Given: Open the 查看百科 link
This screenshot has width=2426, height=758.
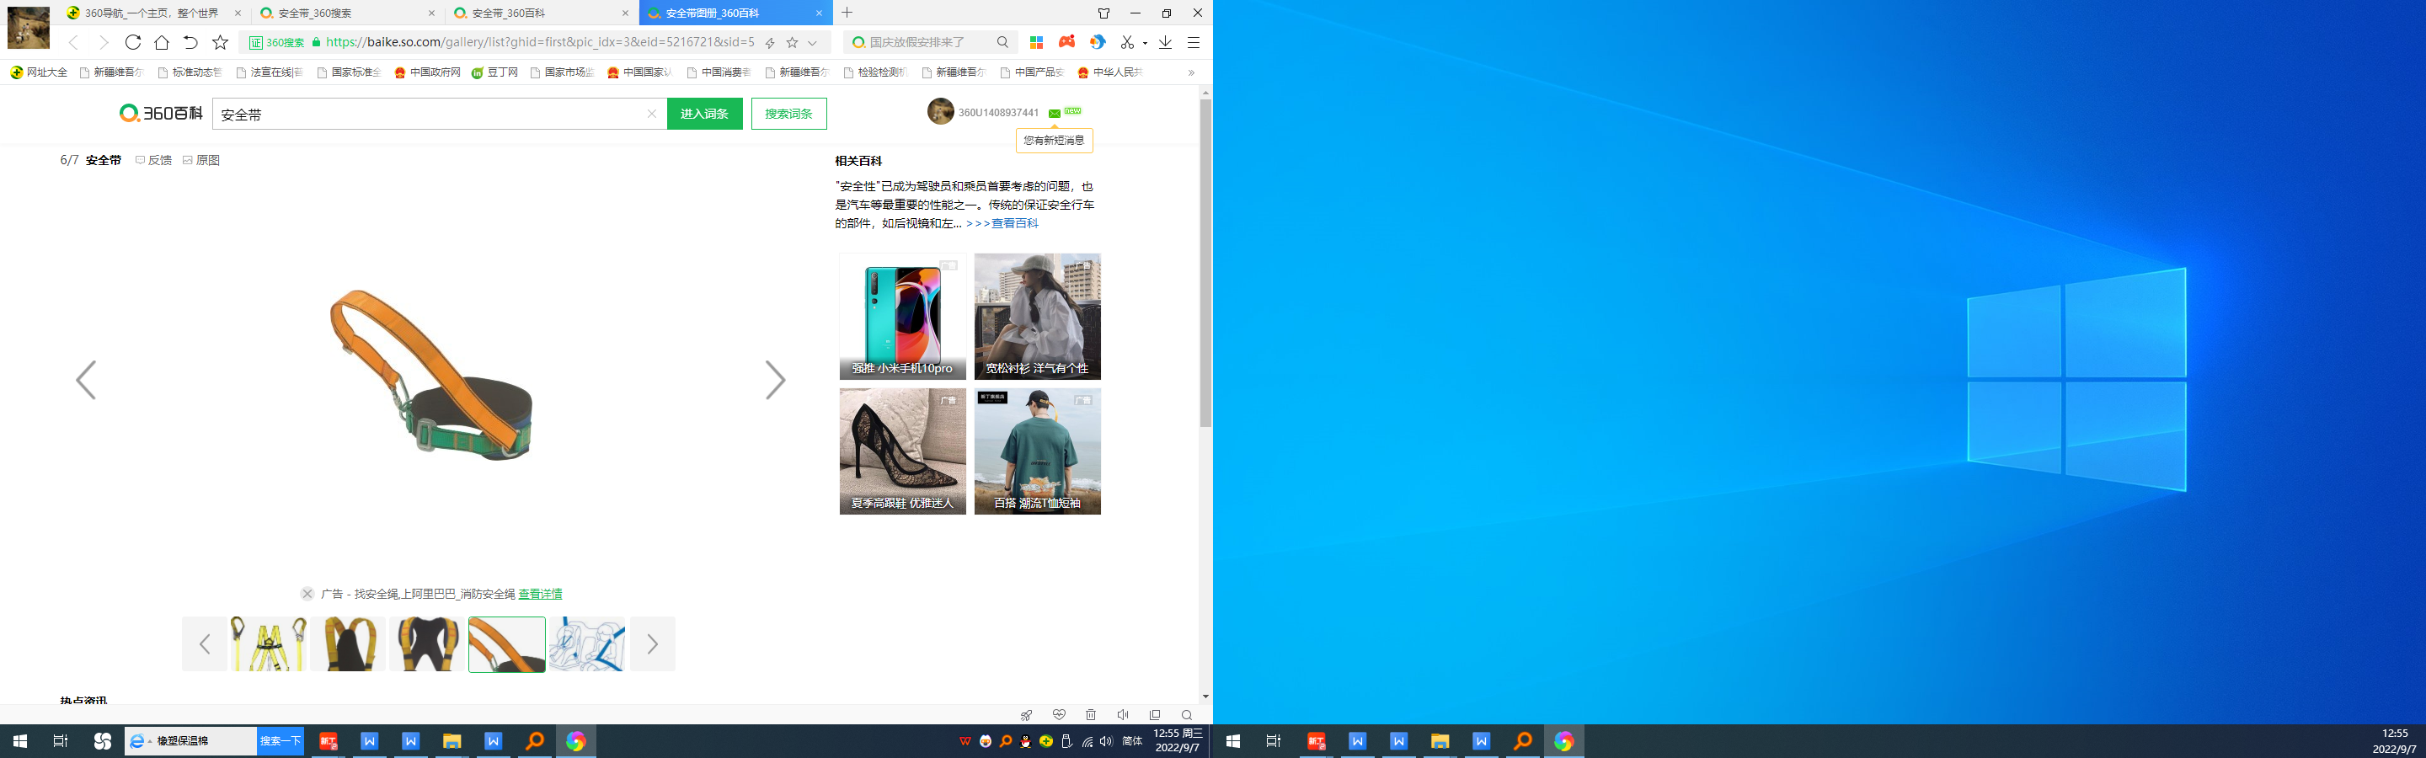Looking at the screenshot, I should click(x=1013, y=223).
